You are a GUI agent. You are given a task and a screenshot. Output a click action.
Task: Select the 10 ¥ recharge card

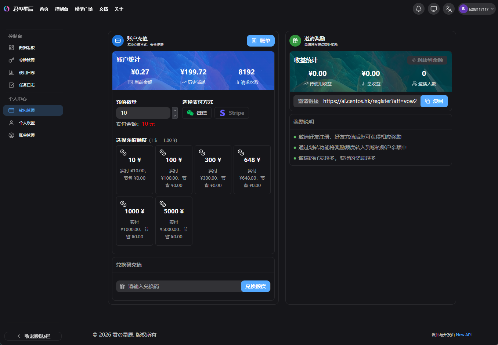coord(135,170)
